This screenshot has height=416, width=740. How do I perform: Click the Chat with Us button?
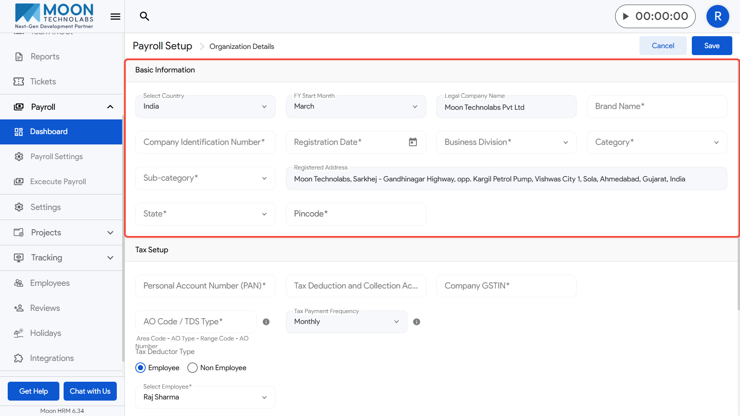[90, 391]
